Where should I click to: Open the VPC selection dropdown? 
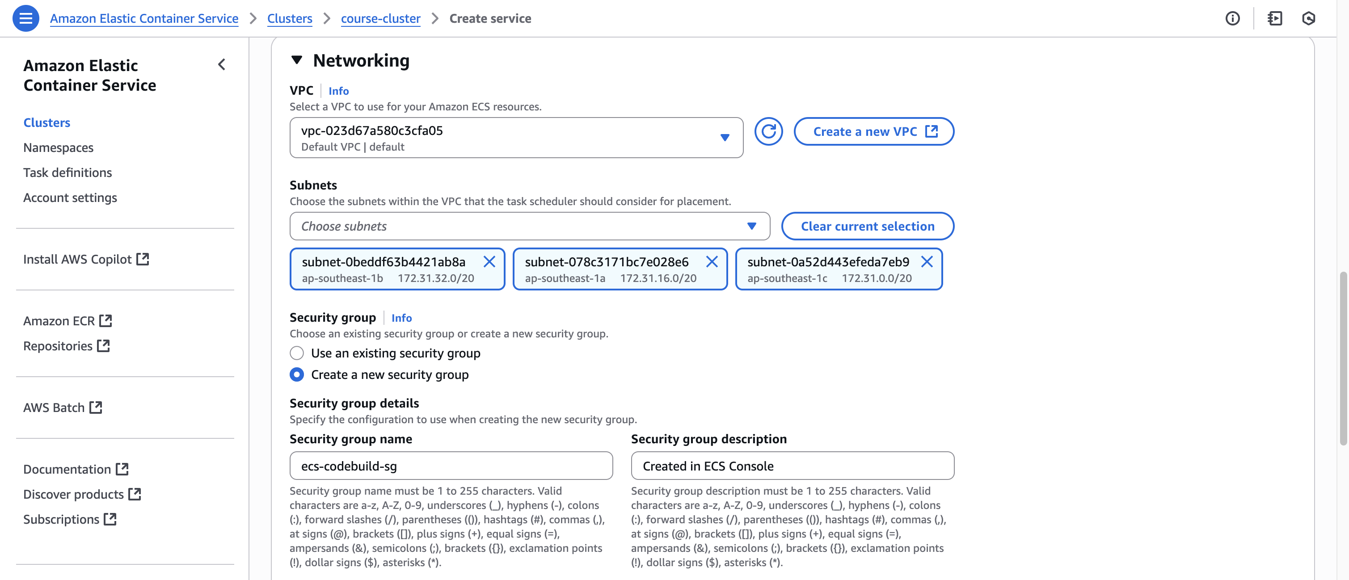coord(516,138)
